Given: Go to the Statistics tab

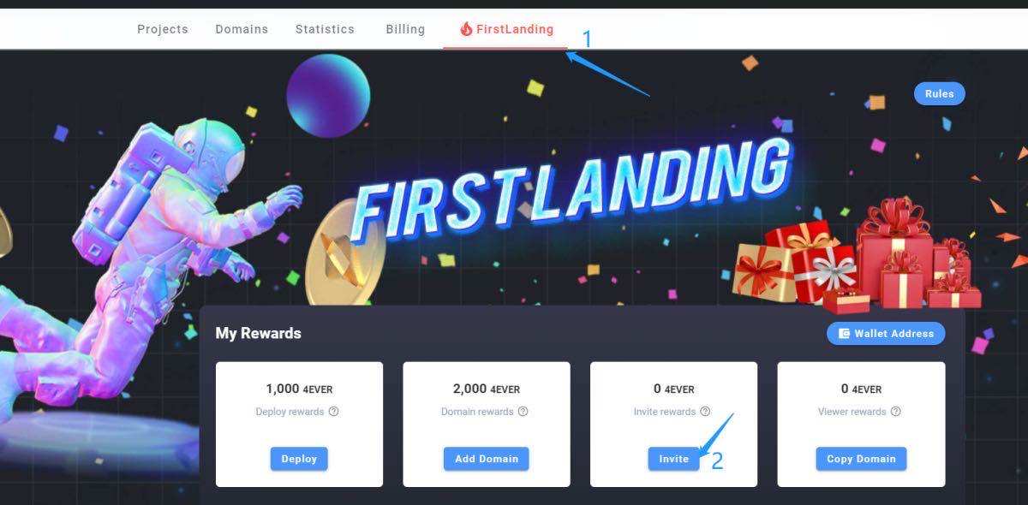Looking at the screenshot, I should tap(325, 29).
